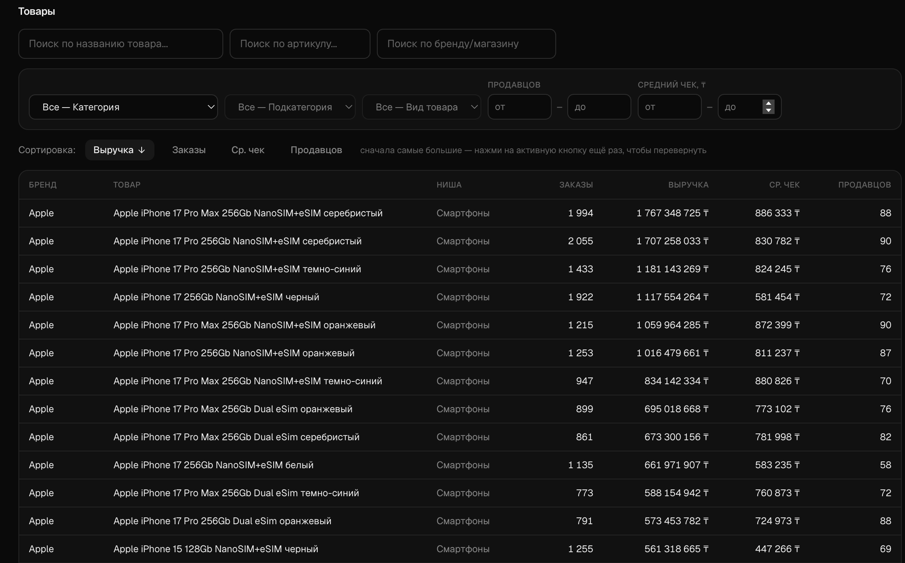Click the Продавцов 'до' maximum field
This screenshot has width=905, height=563.
click(599, 107)
